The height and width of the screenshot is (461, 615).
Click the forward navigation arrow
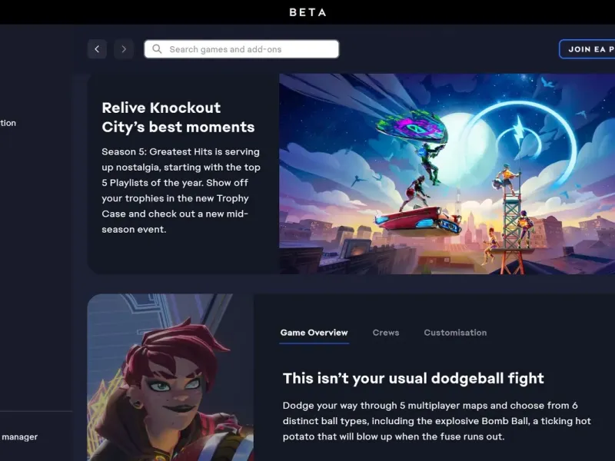coord(124,49)
